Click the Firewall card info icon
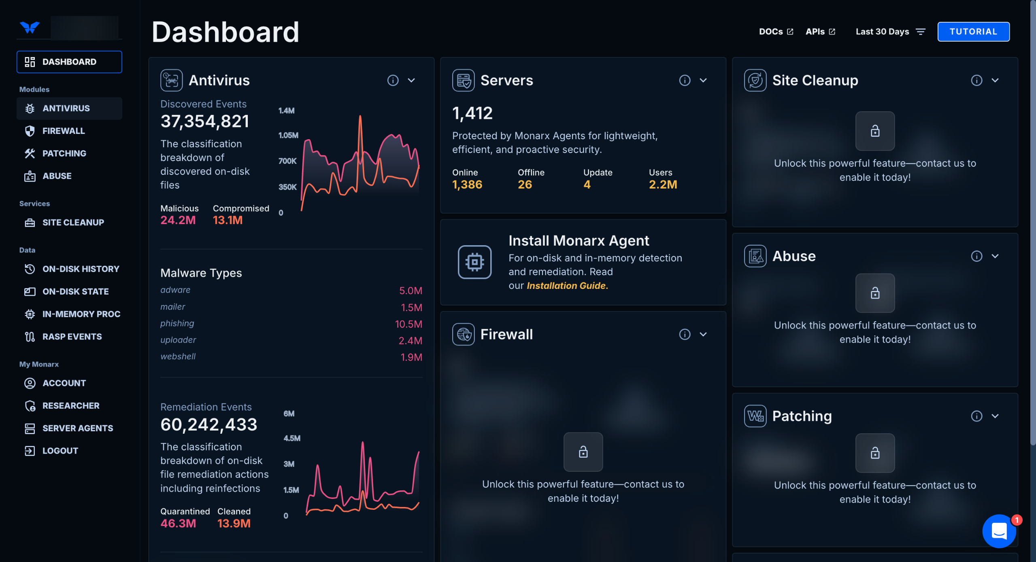Viewport: 1036px width, 562px height. [685, 334]
